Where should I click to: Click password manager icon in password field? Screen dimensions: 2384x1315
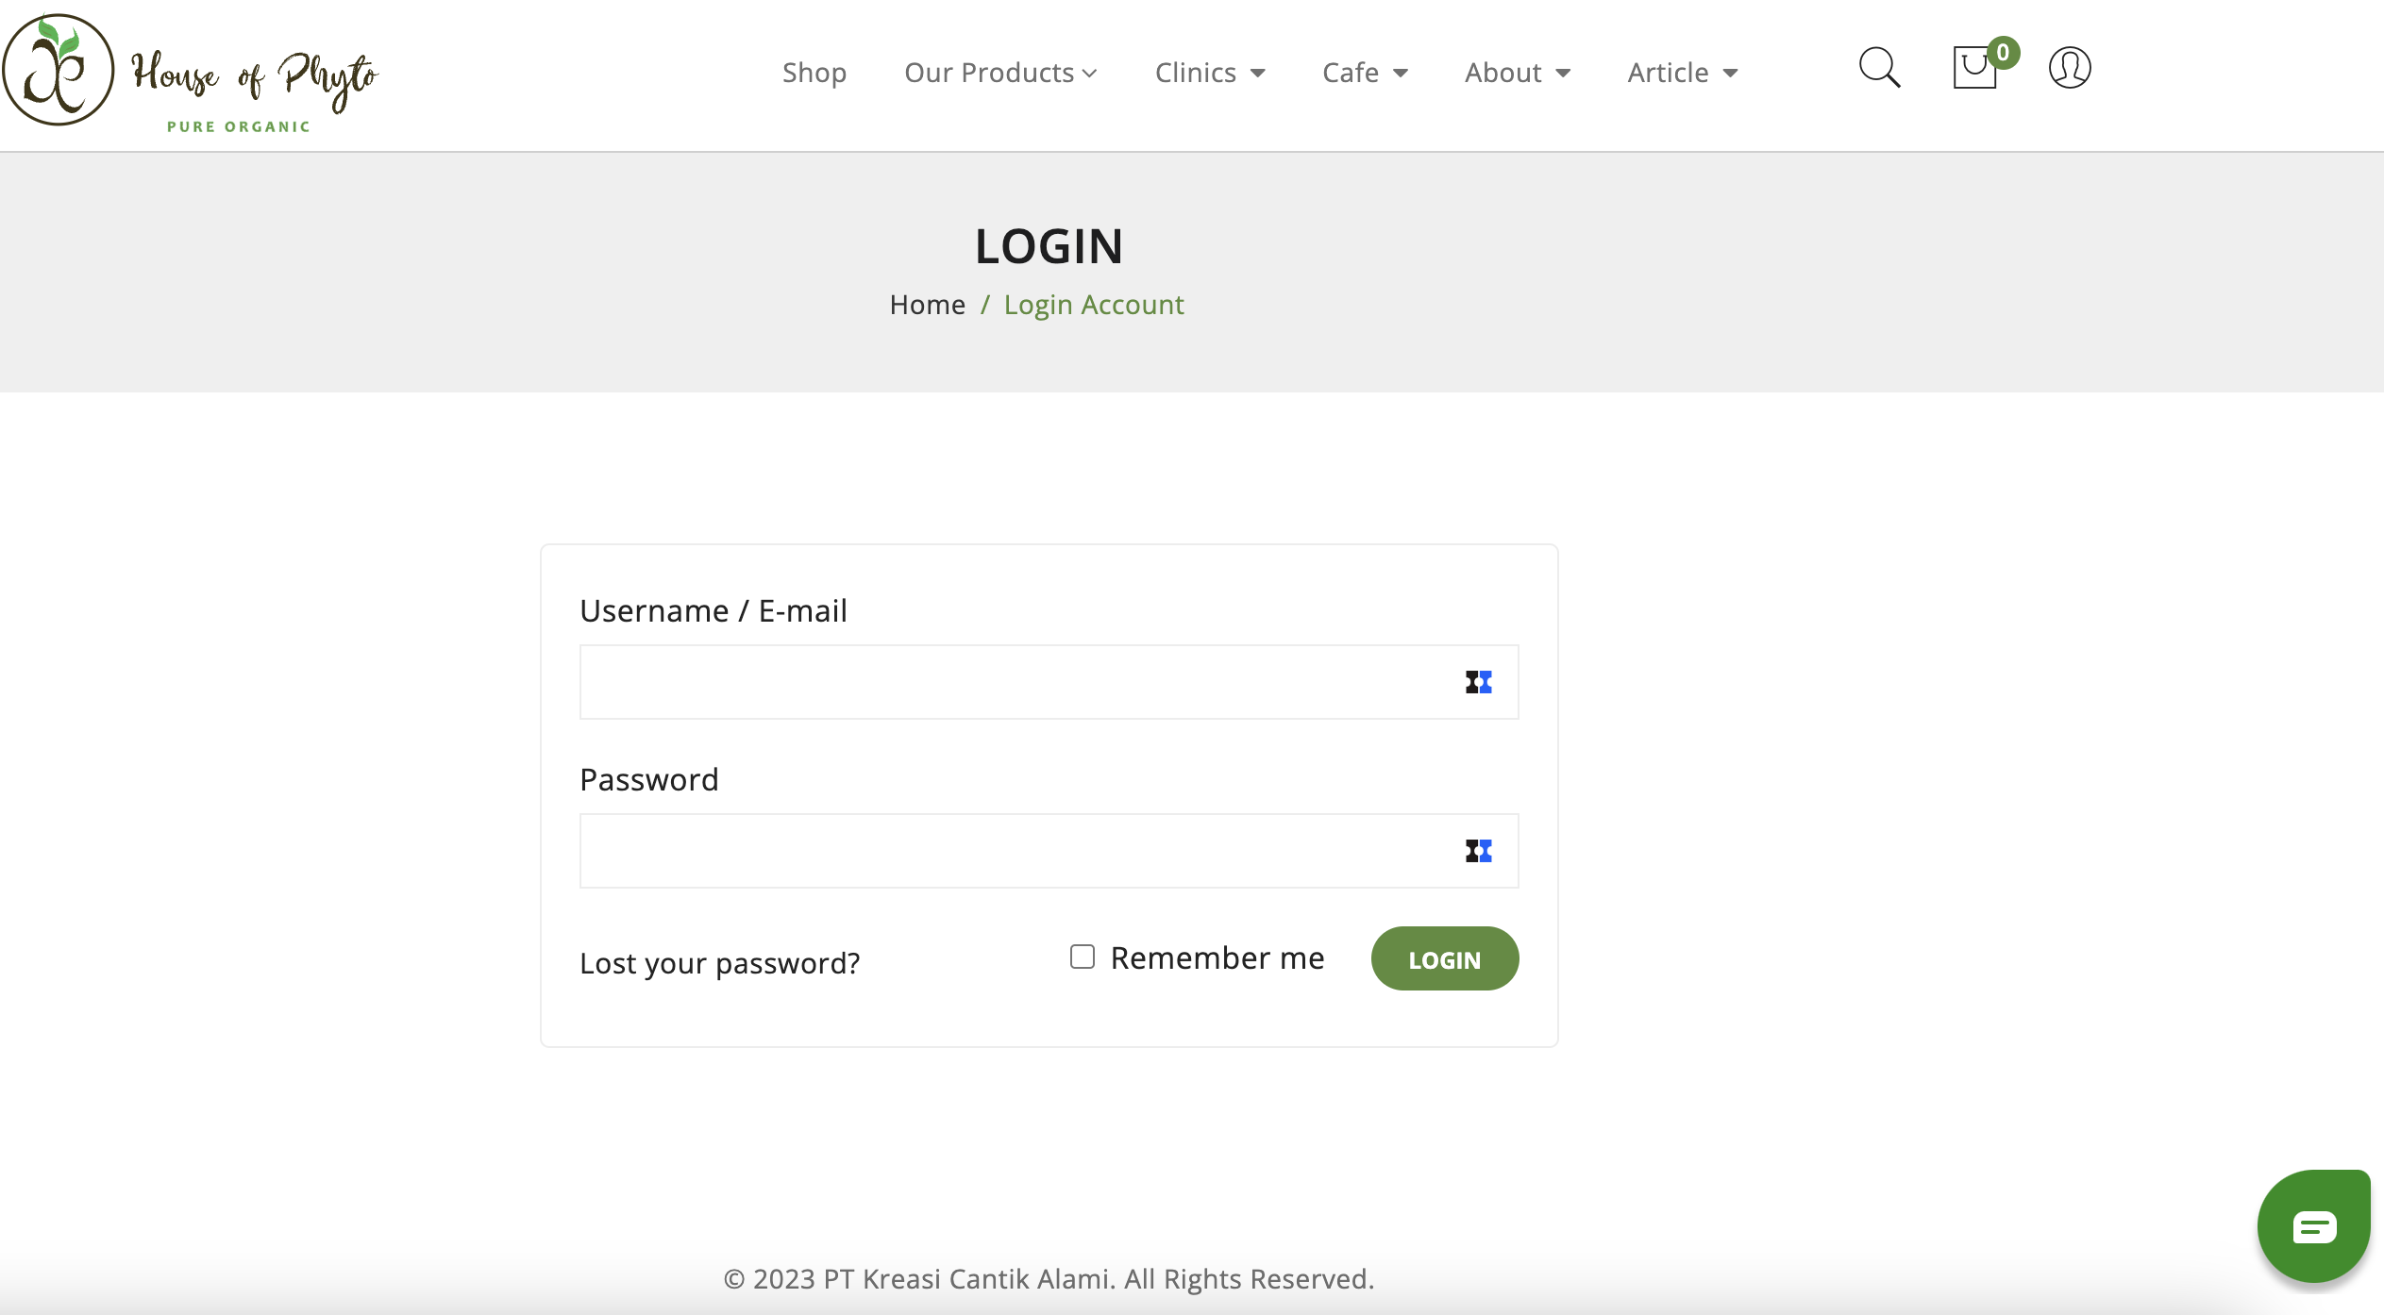coord(1478,851)
